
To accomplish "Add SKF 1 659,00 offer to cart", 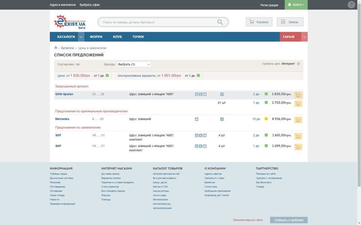I will tap(298, 147).
